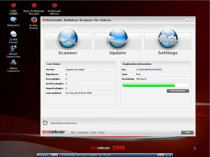Launch Update Signatures desktop shortcut
This screenshot has height=157, width=210.
point(13,66)
